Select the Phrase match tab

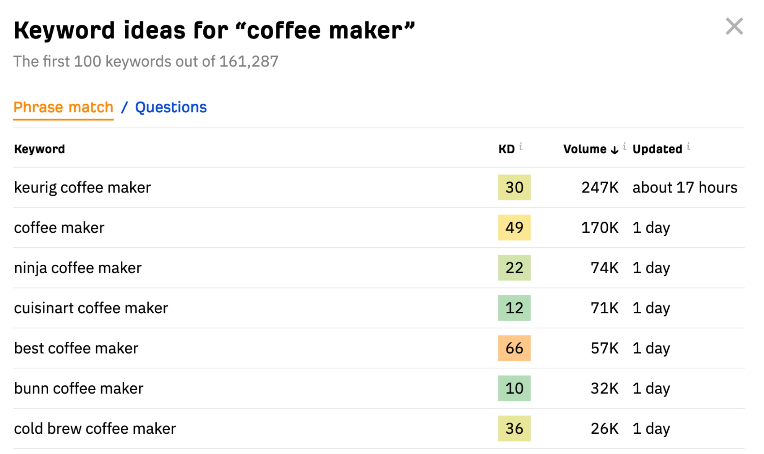click(x=63, y=107)
